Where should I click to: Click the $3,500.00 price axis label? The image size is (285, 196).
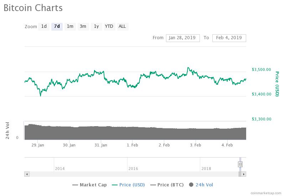pos(261,69)
